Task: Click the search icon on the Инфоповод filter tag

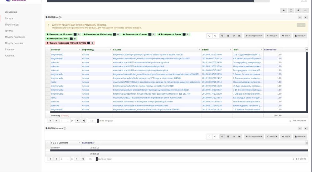Action: pyautogui.click(x=89, y=43)
